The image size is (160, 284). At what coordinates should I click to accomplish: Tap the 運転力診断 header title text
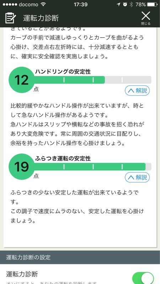[41, 18]
